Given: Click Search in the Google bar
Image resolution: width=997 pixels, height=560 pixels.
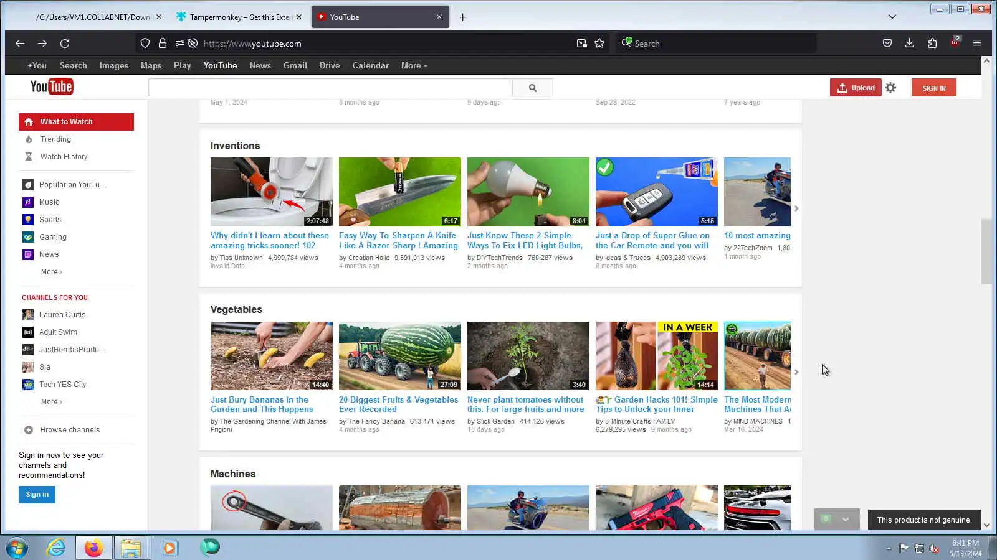Looking at the screenshot, I should [x=74, y=66].
